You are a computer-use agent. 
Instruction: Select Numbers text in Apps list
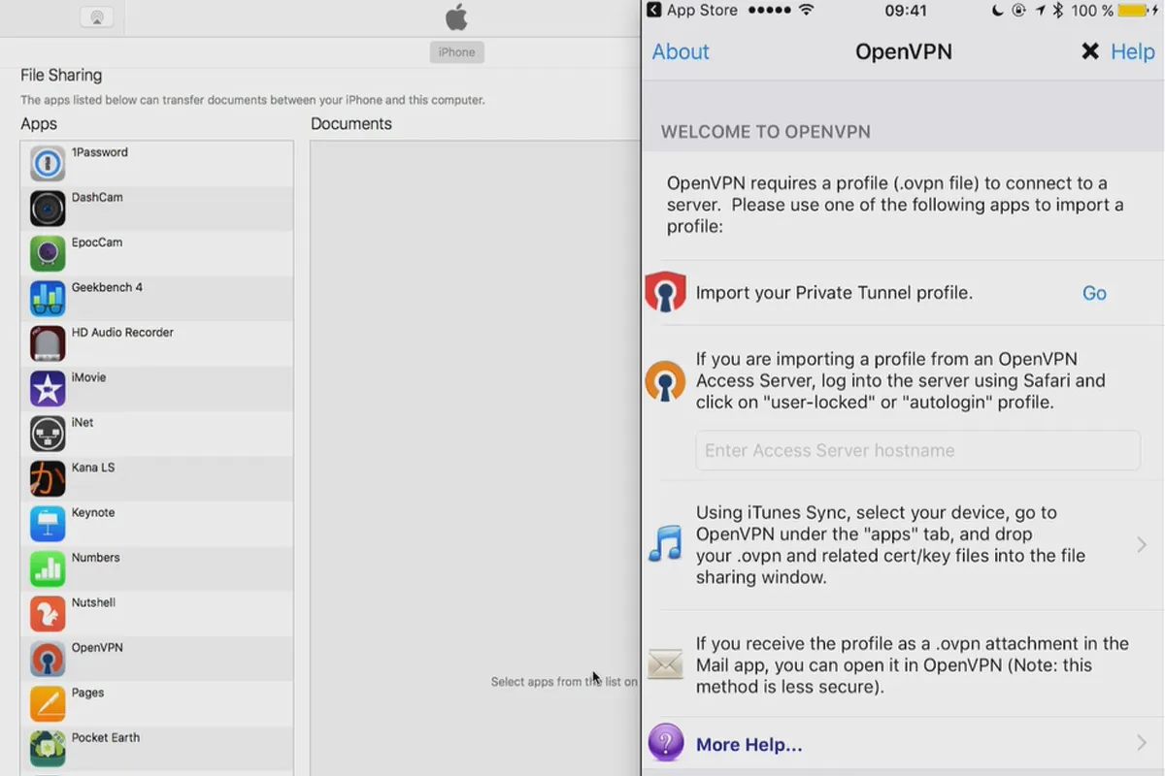95,558
